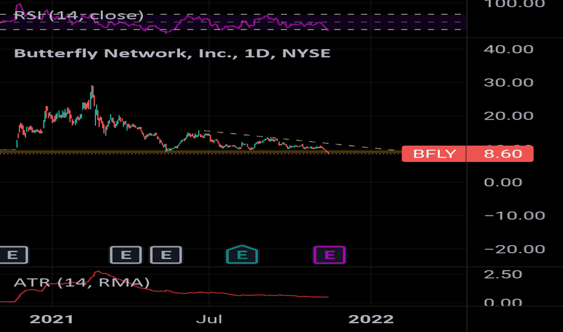
Task: Click the horizontal support line at 8.60
Action: tap(201, 153)
